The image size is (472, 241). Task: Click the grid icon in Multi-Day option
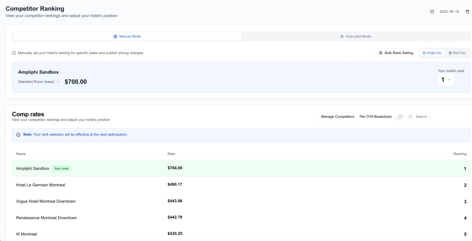click(450, 53)
